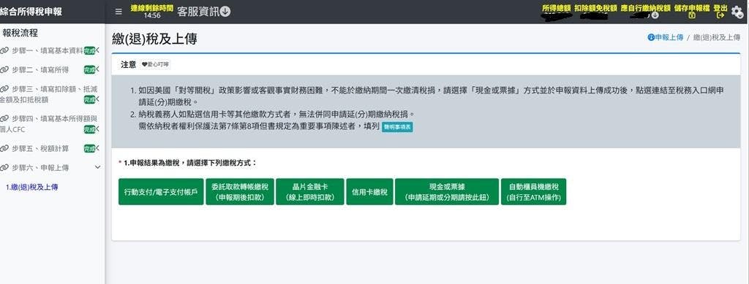Expand 步驟五、稅額計算 chevron

pyautogui.click(x=97, y=148)
